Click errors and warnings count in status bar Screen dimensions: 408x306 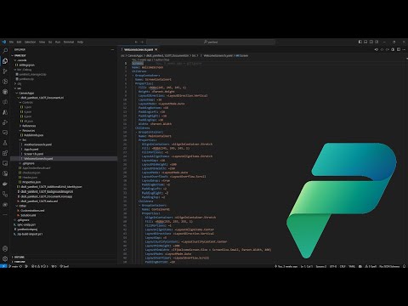(40, 266)
